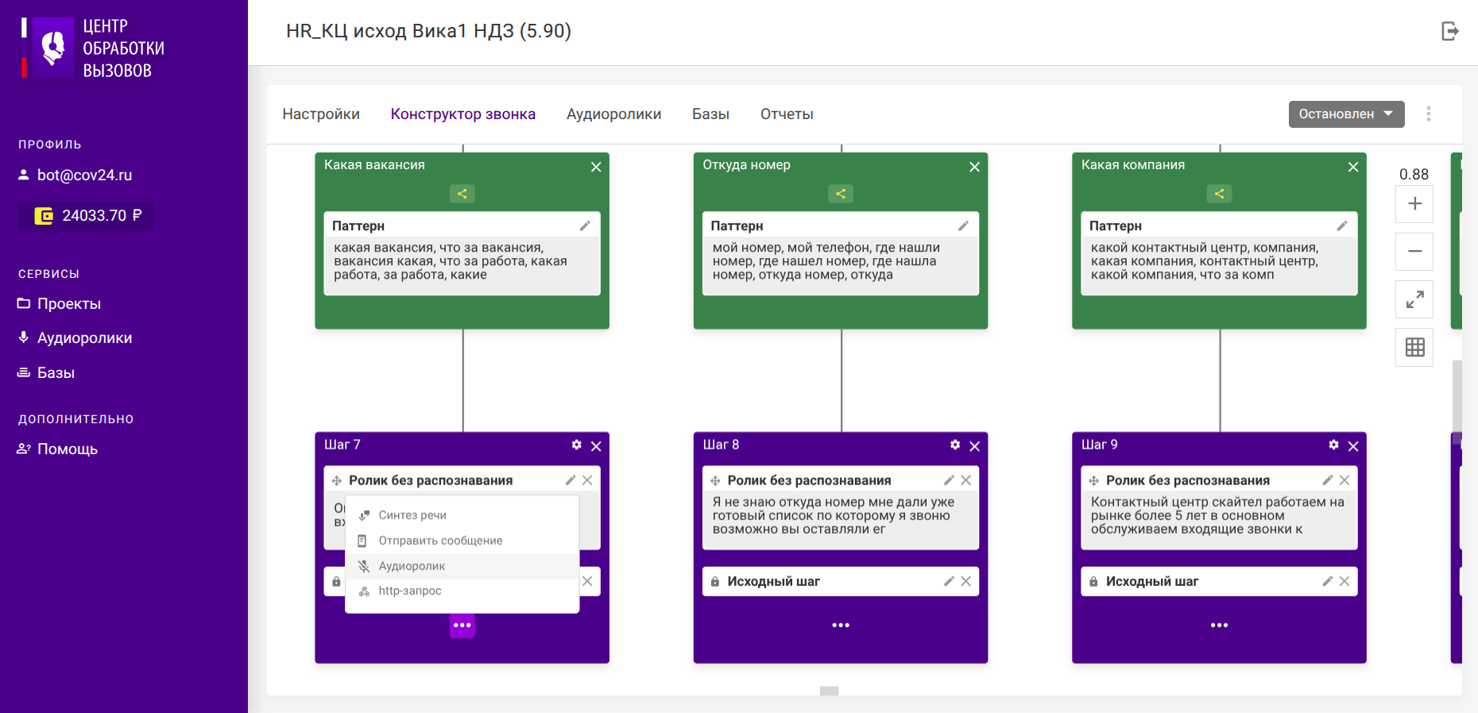1478x713 pixels.
Task: Select Синтез речи from the popup menu
Action: [462, 515]
